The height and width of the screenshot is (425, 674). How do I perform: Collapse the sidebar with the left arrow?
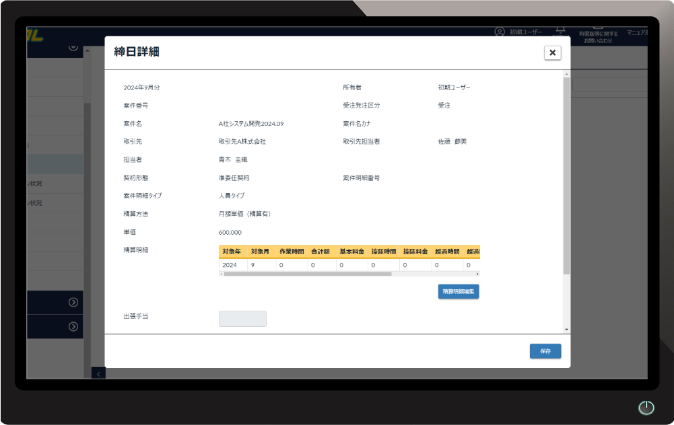click(x=98, y=373)
